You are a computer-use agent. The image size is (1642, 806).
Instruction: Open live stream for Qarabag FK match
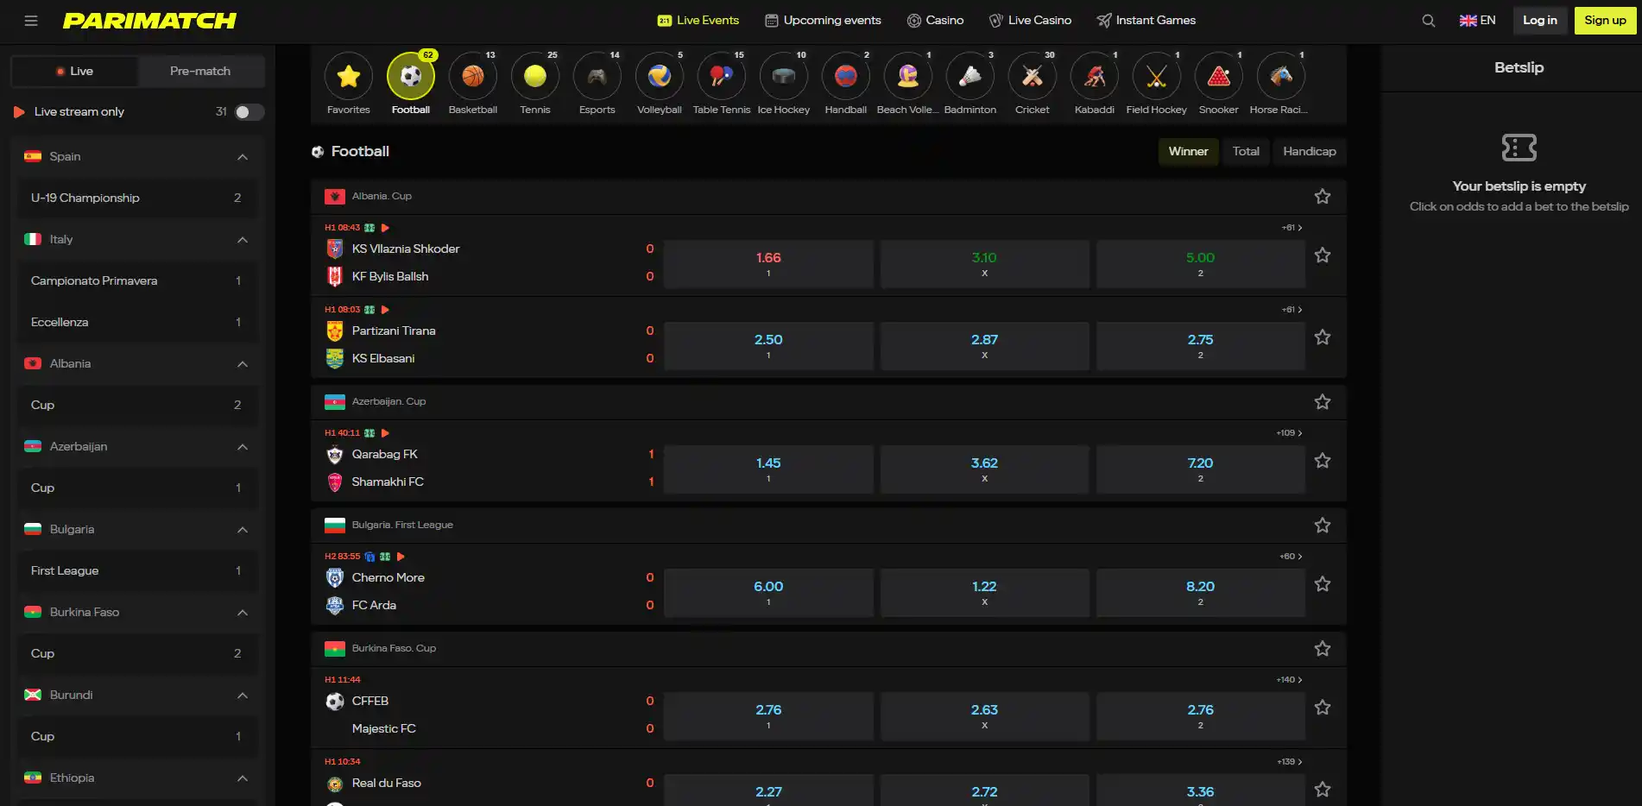click(x=385, y=433)
